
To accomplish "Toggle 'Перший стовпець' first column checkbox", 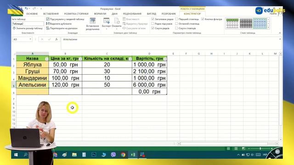I will pos(176,19).
